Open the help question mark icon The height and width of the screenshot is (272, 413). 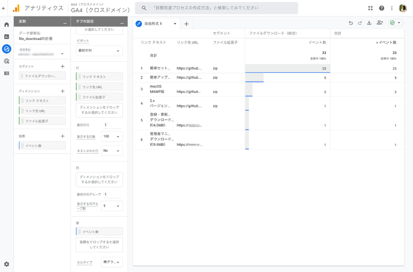point(382,8)
